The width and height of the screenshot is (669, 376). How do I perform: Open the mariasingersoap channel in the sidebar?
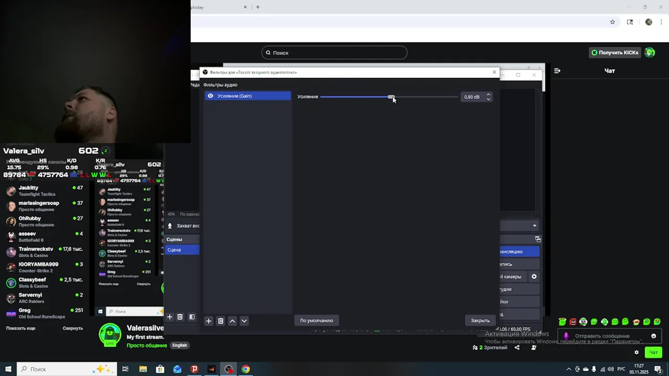click(45, 206)
